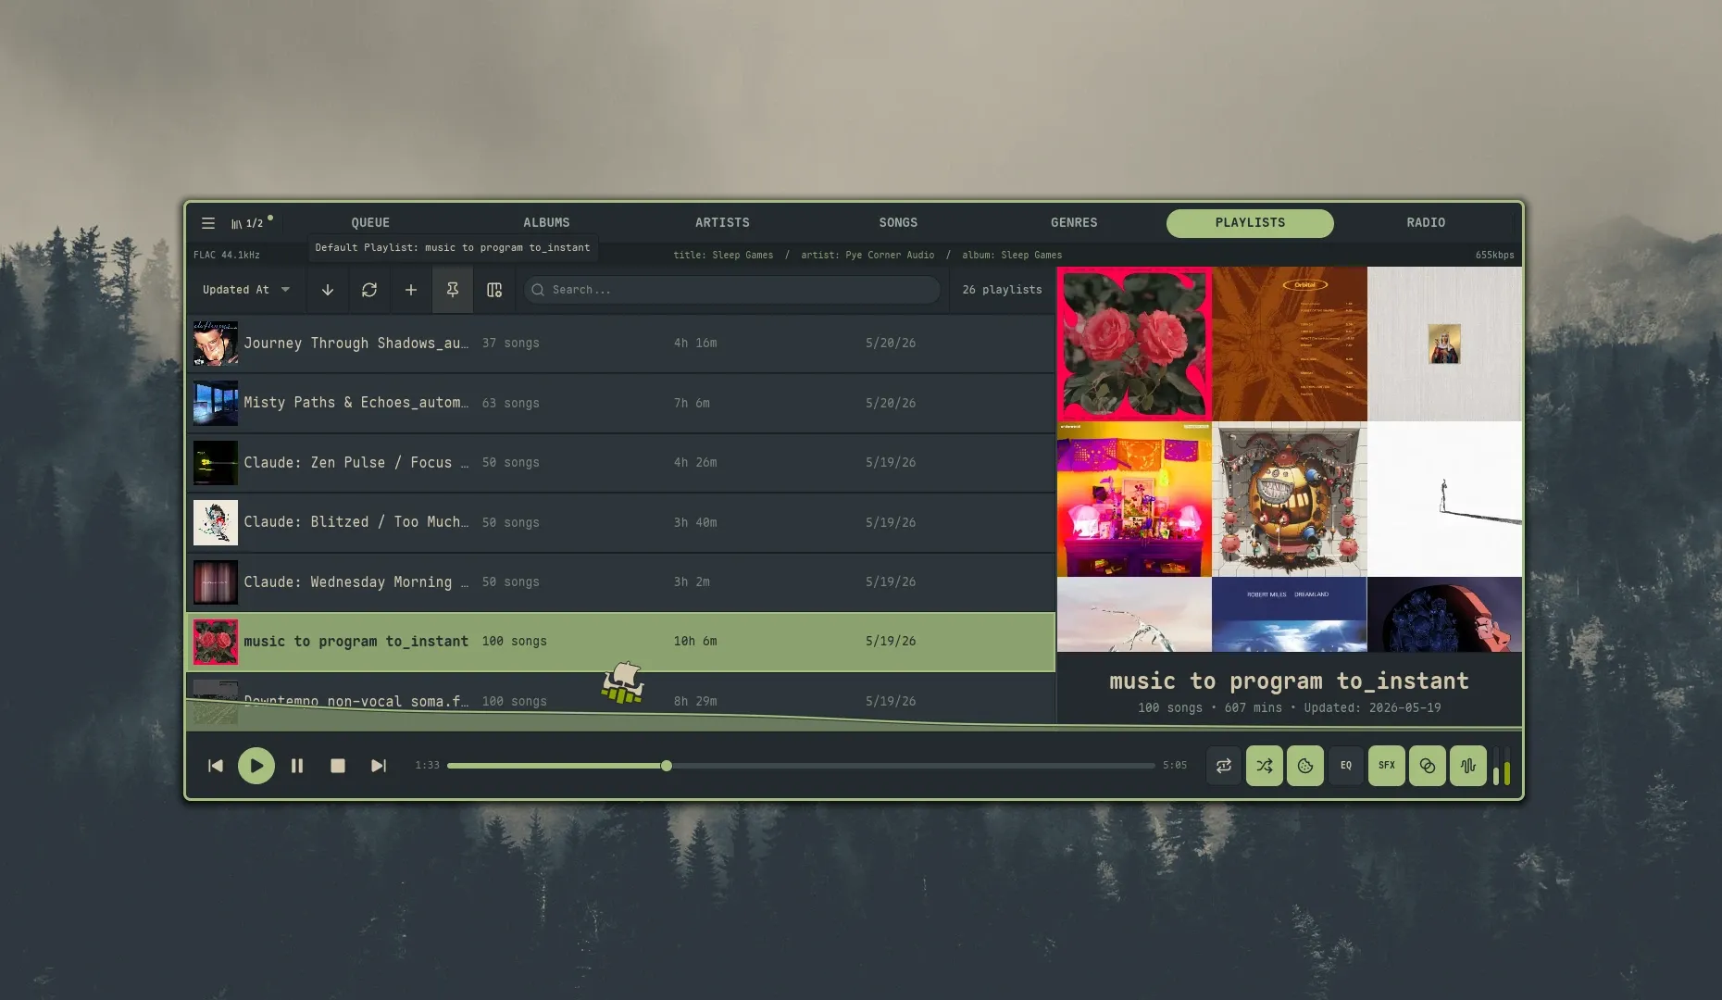Open the RADIO tab
Viewport: 1722px width, 1000px height.
tap(1426, 223)
